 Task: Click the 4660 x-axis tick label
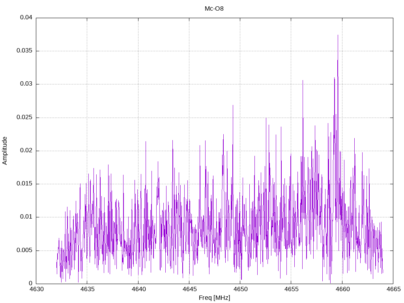click(342, 289)
